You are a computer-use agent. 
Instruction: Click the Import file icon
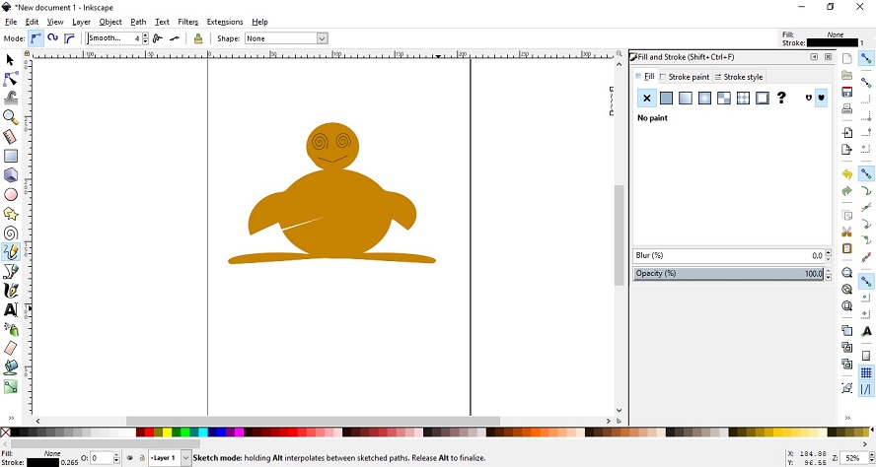[x=847, y=133]
